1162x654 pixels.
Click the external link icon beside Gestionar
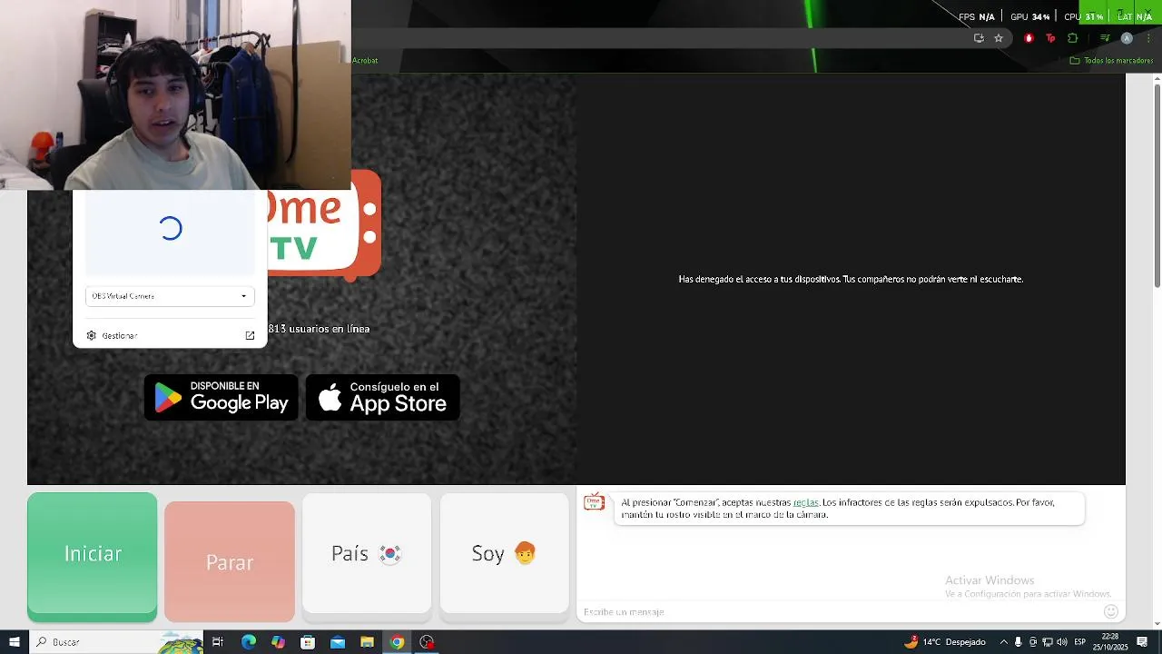pyautogui.click(x=250, y=336)
